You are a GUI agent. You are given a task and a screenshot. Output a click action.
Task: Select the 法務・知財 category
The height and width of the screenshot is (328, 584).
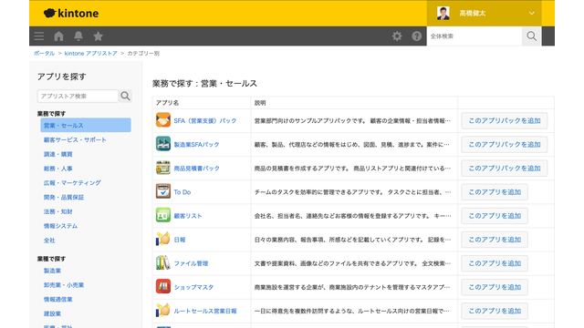tap(57, 211)
